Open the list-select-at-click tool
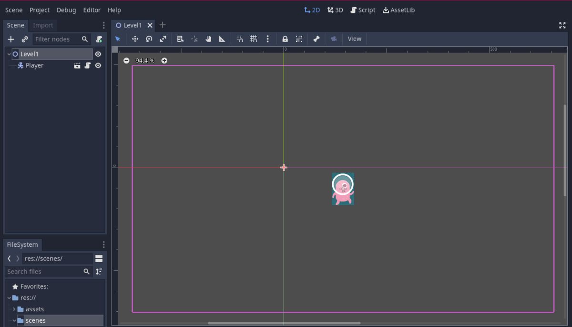 coord(180,39)
